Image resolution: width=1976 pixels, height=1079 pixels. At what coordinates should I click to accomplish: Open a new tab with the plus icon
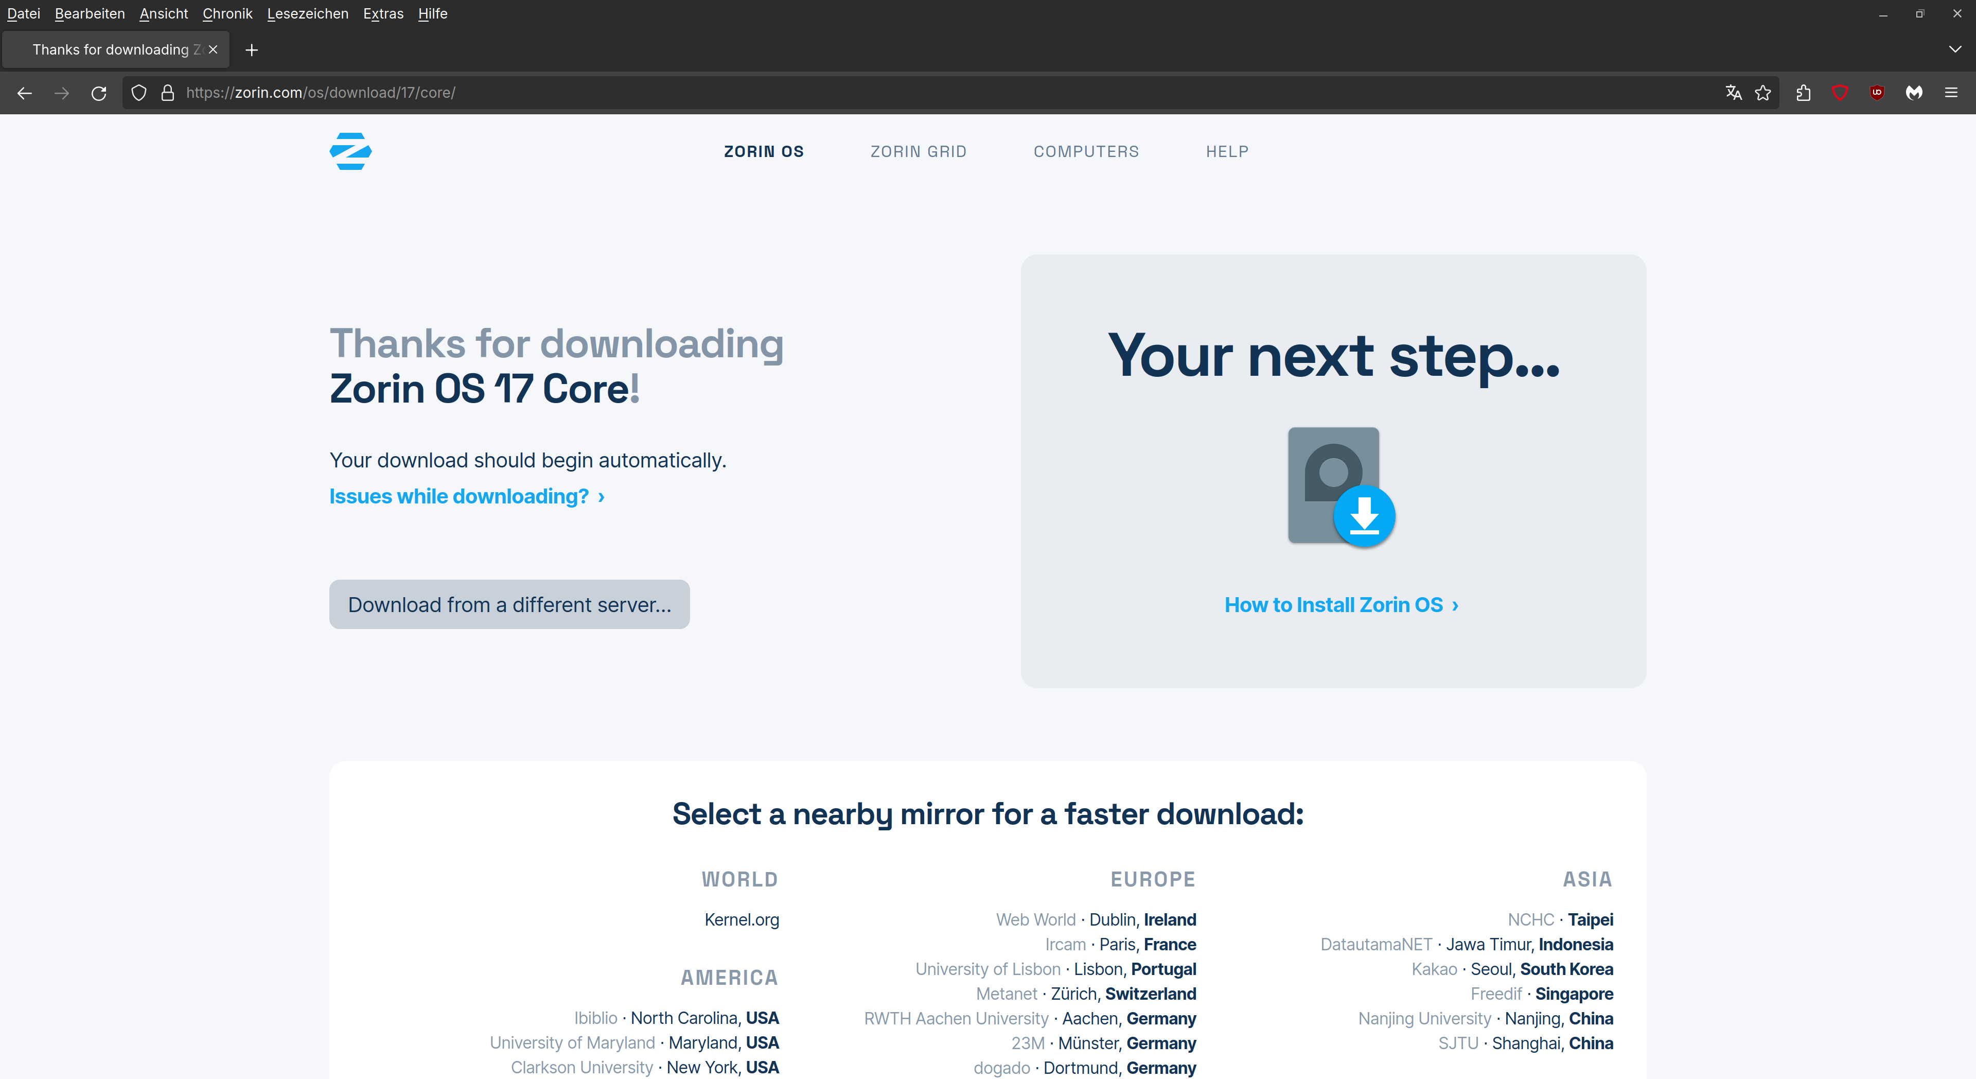click(x=252, y=50)
